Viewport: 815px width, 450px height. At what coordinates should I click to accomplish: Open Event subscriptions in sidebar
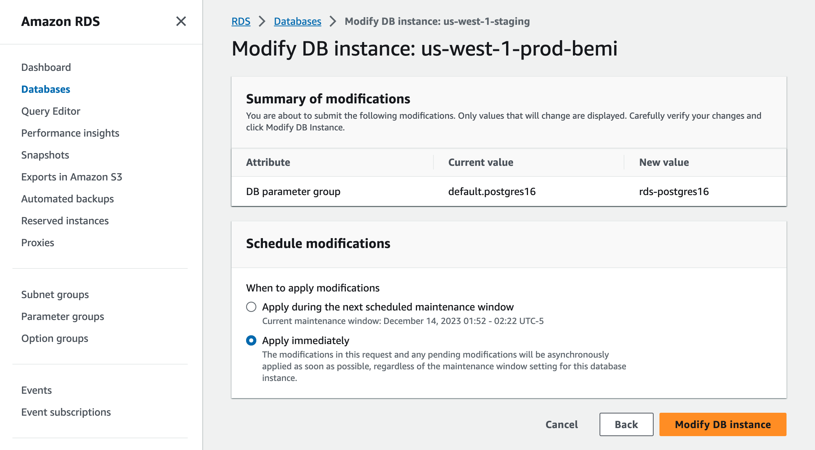(x=66, y=412)
